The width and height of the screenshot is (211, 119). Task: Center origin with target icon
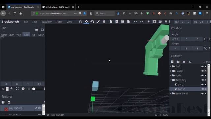click(x=206, y=48)
